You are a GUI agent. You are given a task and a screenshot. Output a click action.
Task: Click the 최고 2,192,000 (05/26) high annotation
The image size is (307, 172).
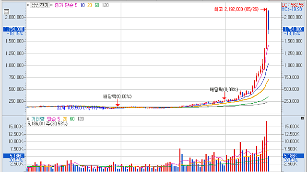tap(236, 9)
